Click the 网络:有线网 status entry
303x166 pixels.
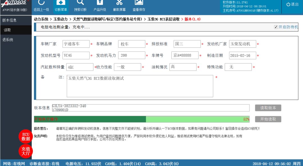pyautogui.click(x=14, y=164)
